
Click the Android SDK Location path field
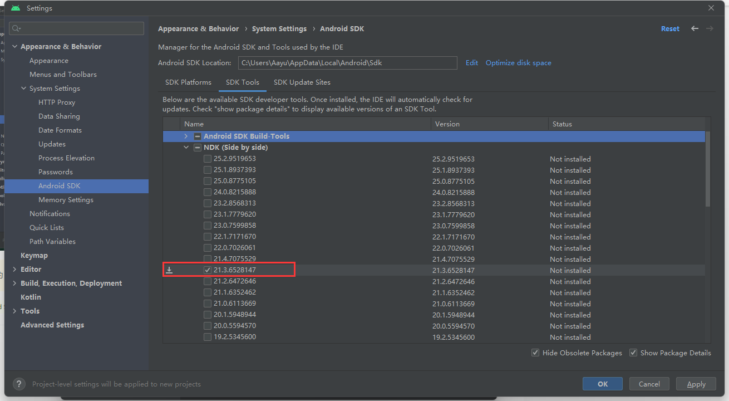(347, 63)
